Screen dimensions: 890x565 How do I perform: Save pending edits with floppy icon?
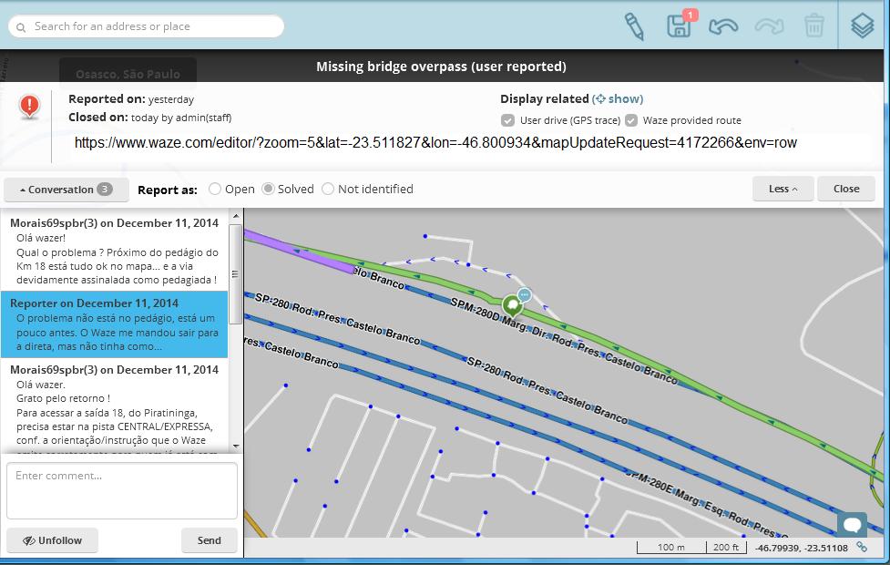pos(680,26)
